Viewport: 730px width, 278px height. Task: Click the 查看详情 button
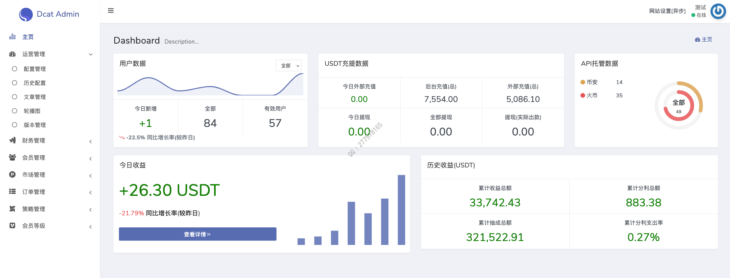(197, 234)
